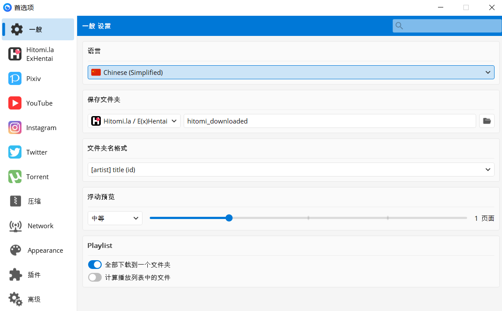Minimize the 首选项 preferences window

[441, 7]
